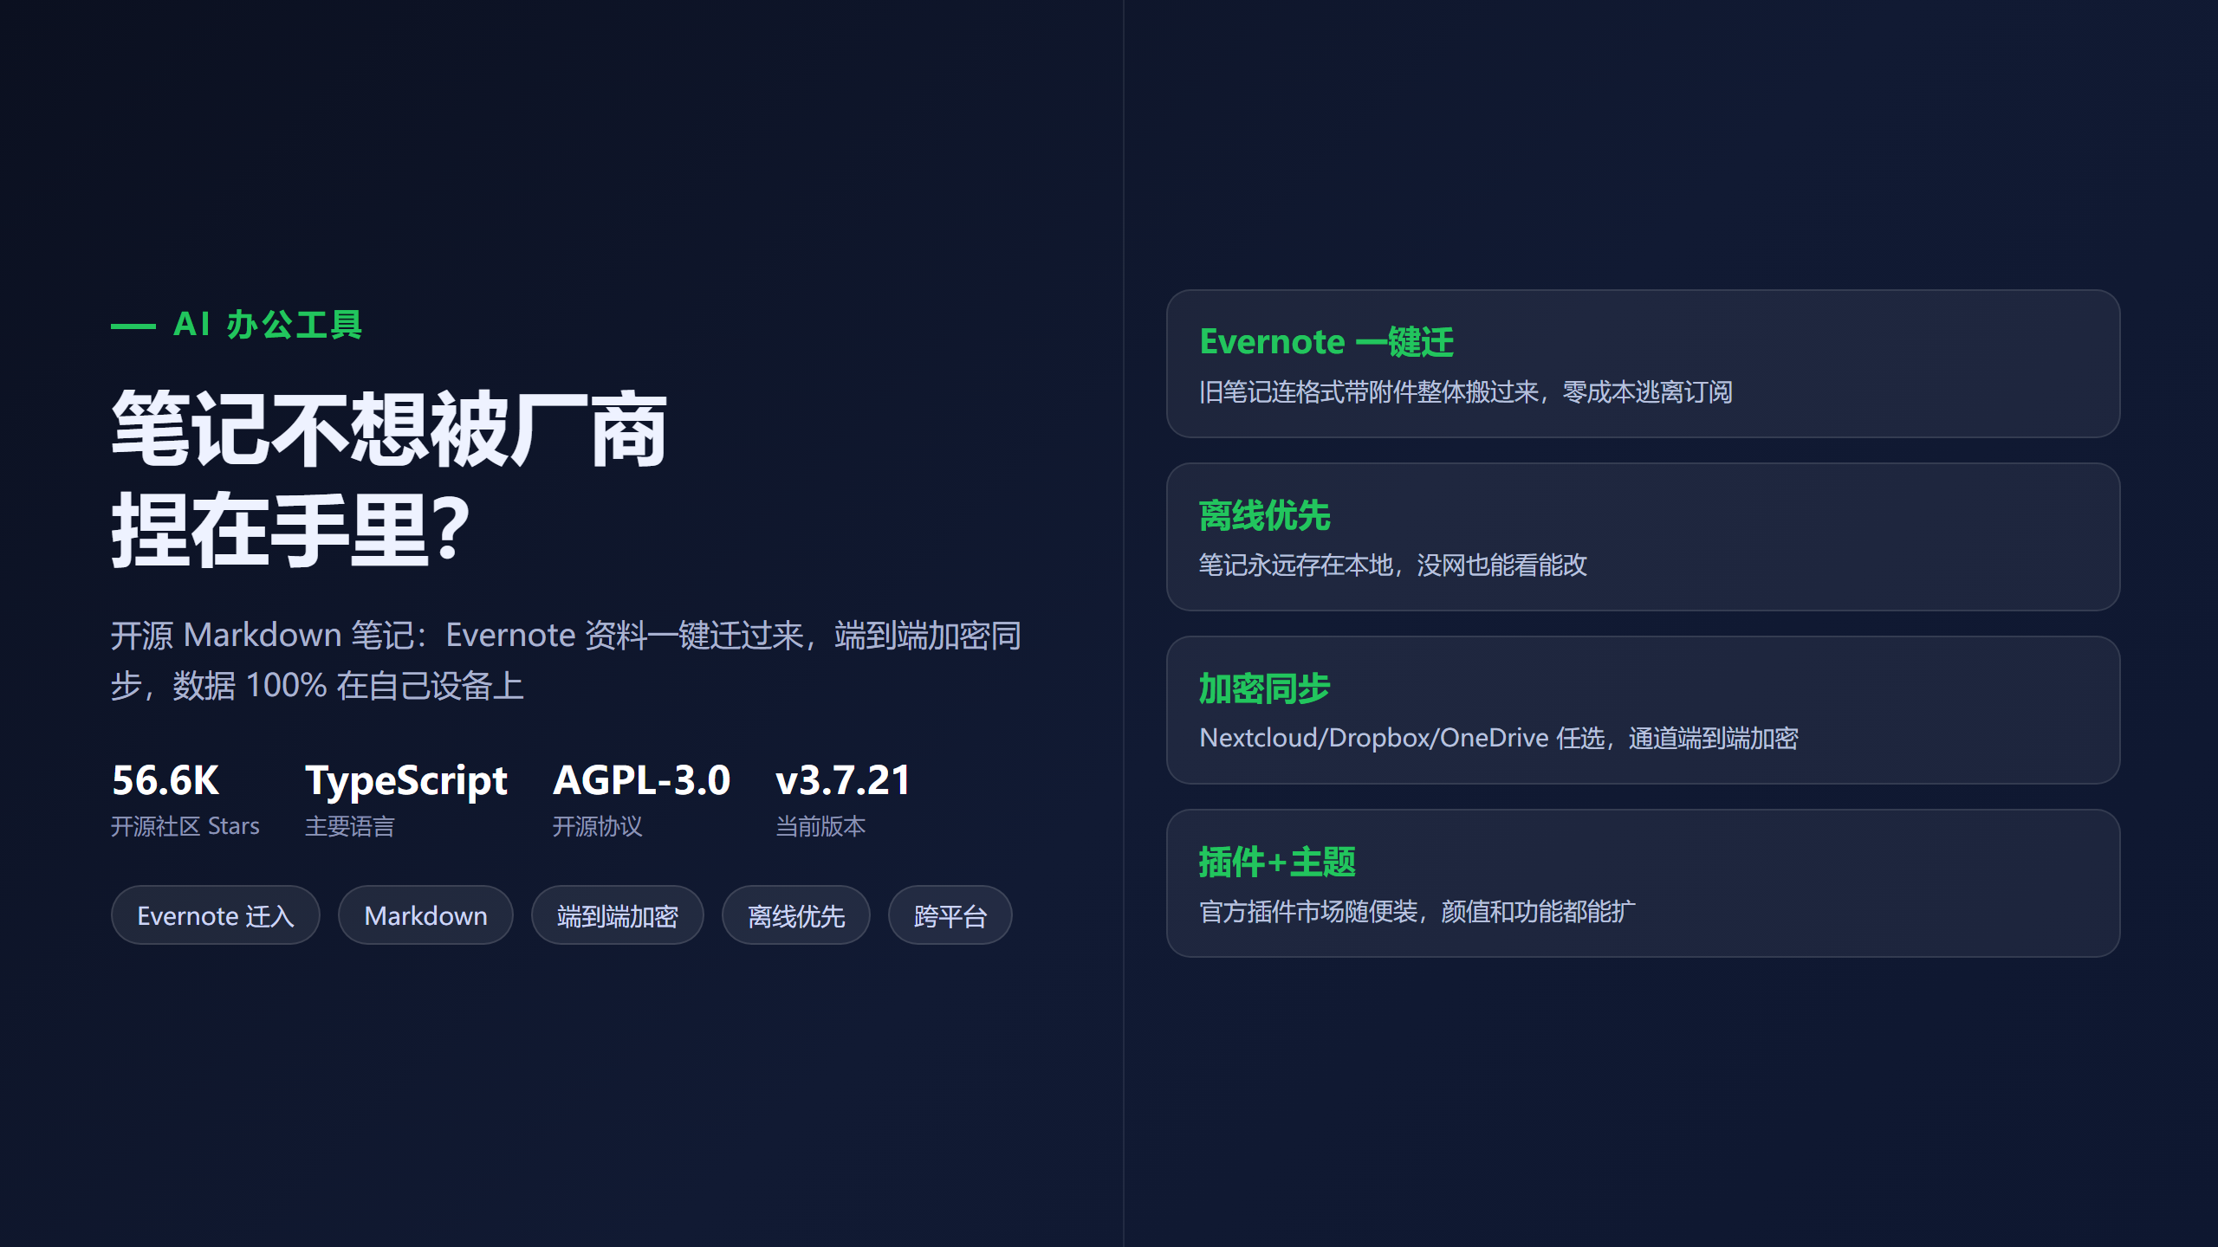Screen dimensions: 2218x1247
Task: Click the description 旧笔记连格式带附件整体搬过来
Action: [x=1465, y=392]
